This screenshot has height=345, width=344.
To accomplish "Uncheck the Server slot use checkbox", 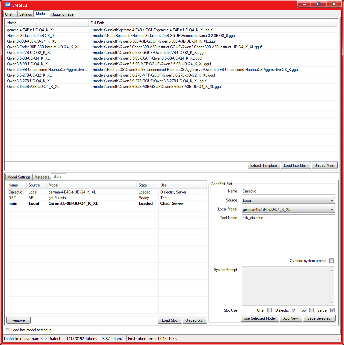I will tap(333, 310).
